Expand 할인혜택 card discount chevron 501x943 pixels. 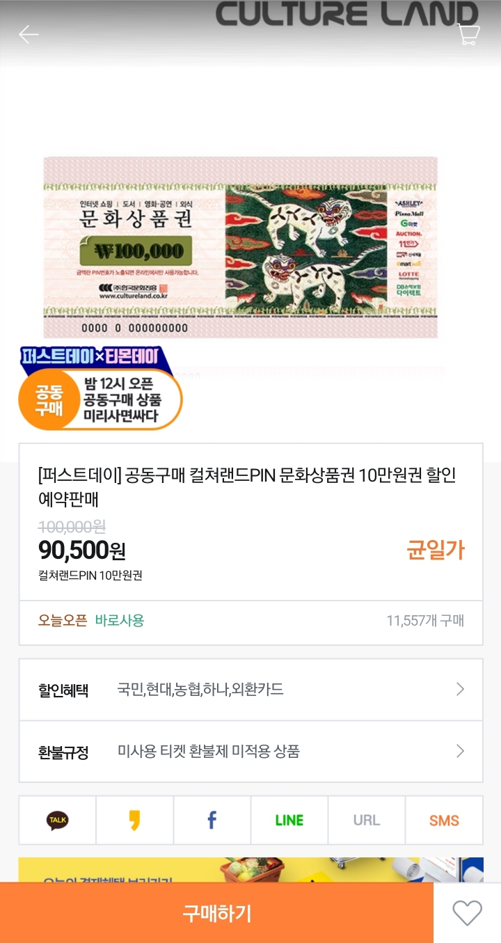click(x=460, y=690)
